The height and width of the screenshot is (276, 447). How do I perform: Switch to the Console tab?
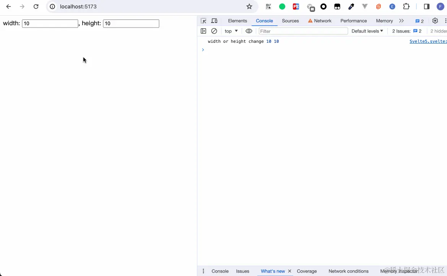click(264, 21)
